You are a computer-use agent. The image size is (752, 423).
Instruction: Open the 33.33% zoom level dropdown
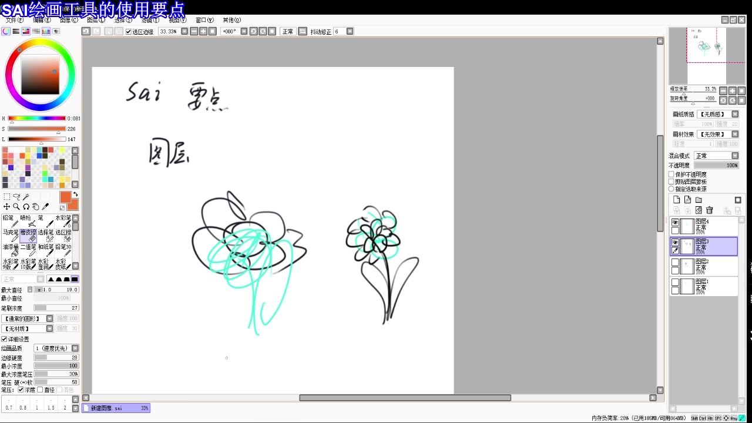pos(183,31)
